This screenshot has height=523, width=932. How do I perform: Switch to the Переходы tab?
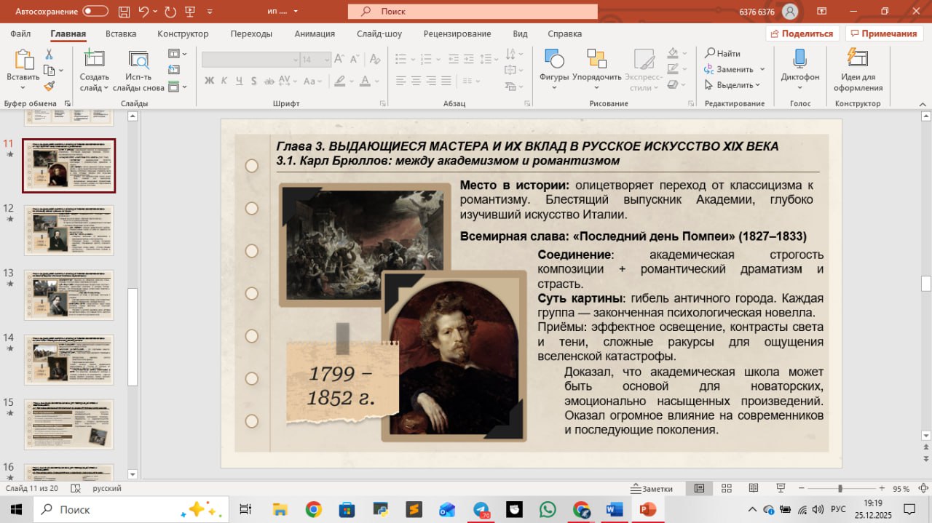tap(251, 33)
